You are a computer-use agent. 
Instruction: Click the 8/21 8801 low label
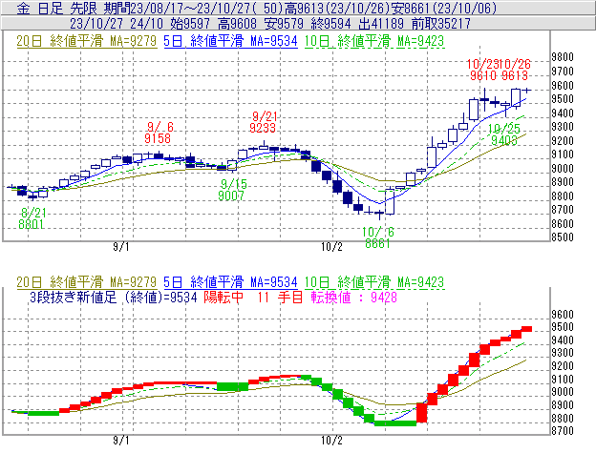[32, 218]
